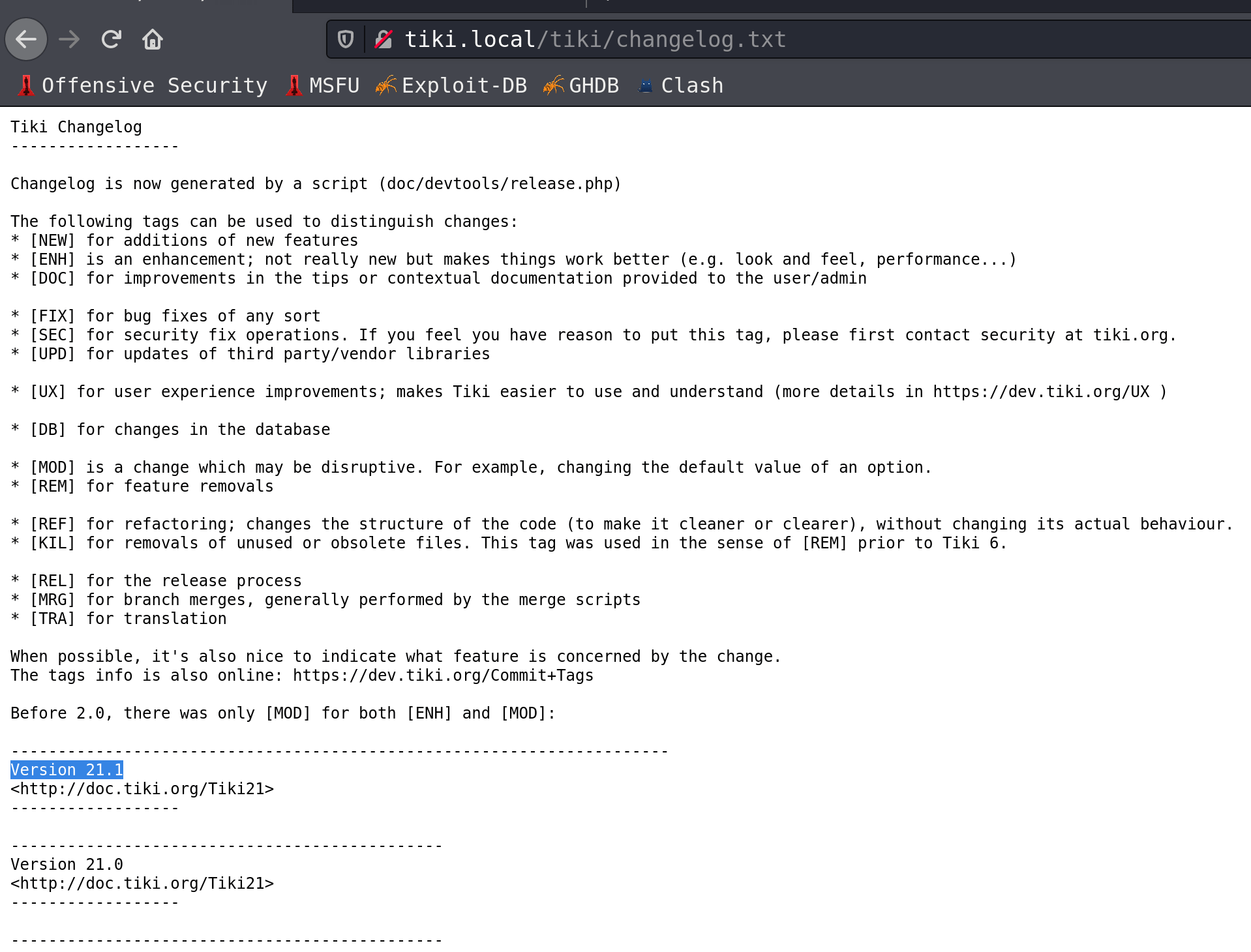This screenshot has width=1251, height=952.
Task: Open the MSFU bookmark
Action: tap(323, 85)
